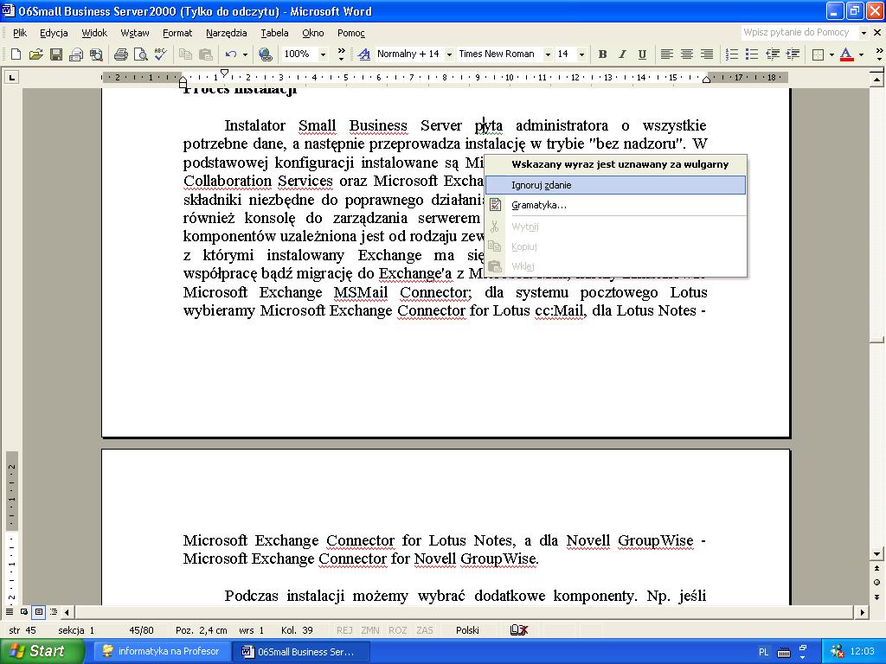886x664 pixels.
Task: Open the Narzędzia menu
Action: coord(226,33)
